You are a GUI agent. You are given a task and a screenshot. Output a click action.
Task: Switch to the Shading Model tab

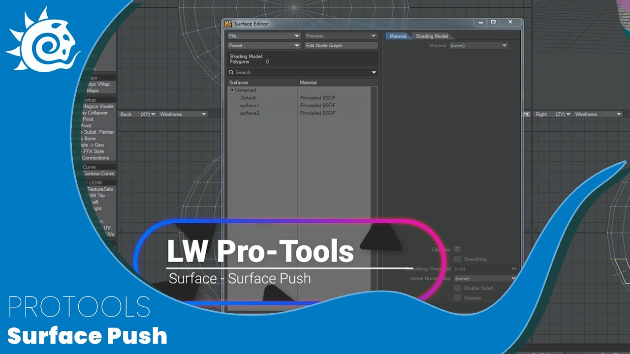(432, 36)
